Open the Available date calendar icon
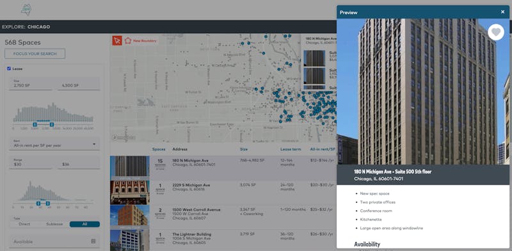The image size is (512, 251). click(x=93, y=241)
